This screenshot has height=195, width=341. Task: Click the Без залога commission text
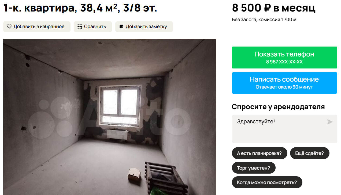tap(264, 20)
